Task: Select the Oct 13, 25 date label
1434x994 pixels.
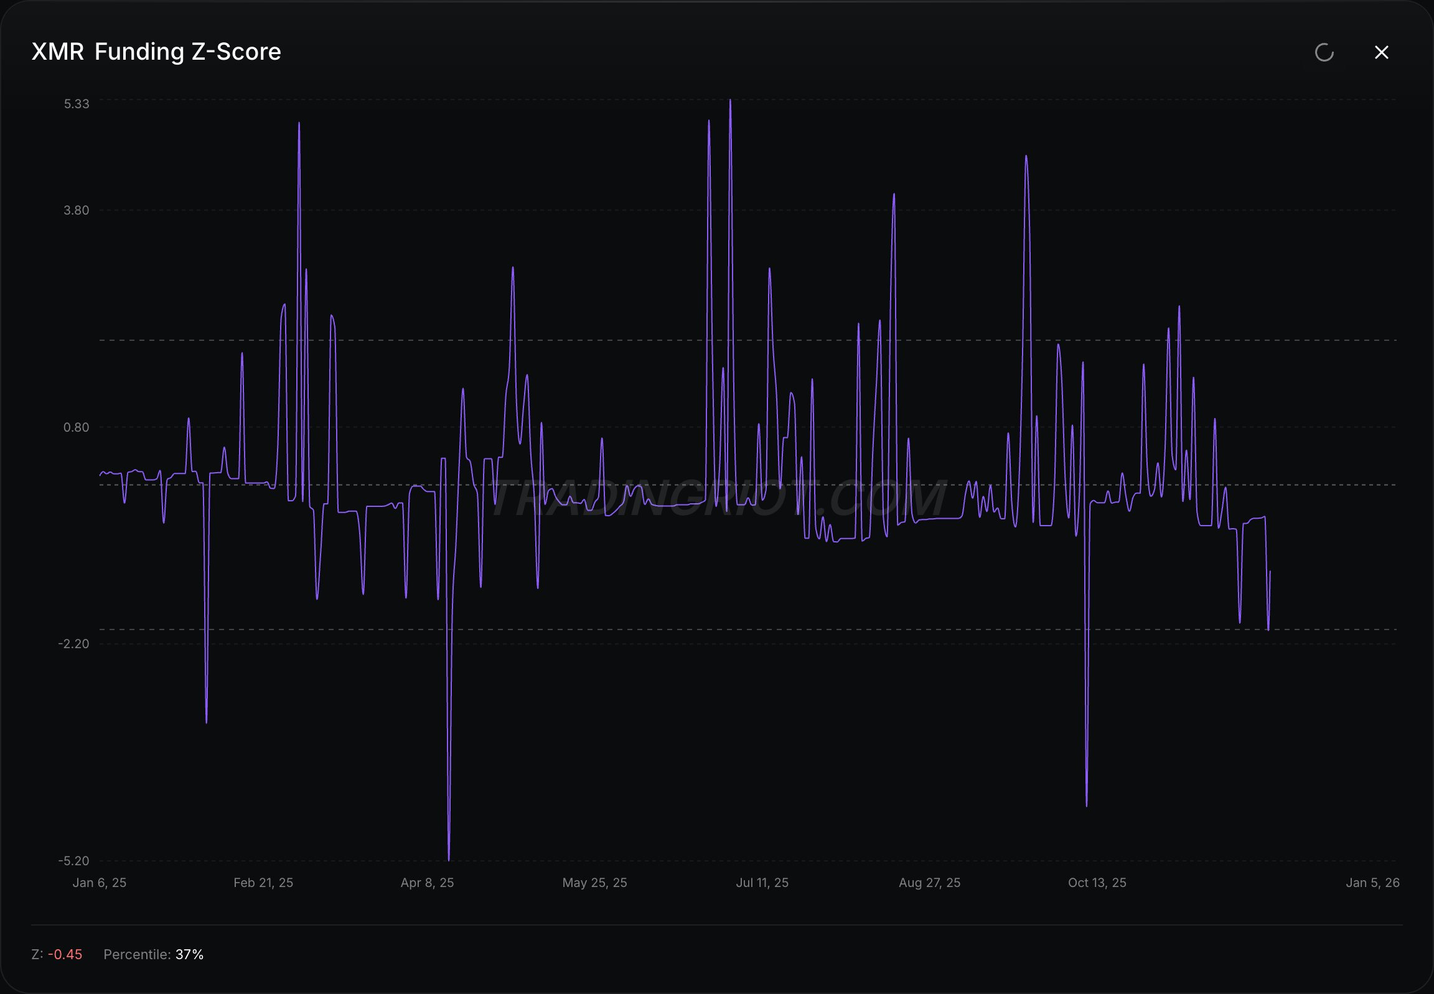Action: click(x=1097, y=883)
